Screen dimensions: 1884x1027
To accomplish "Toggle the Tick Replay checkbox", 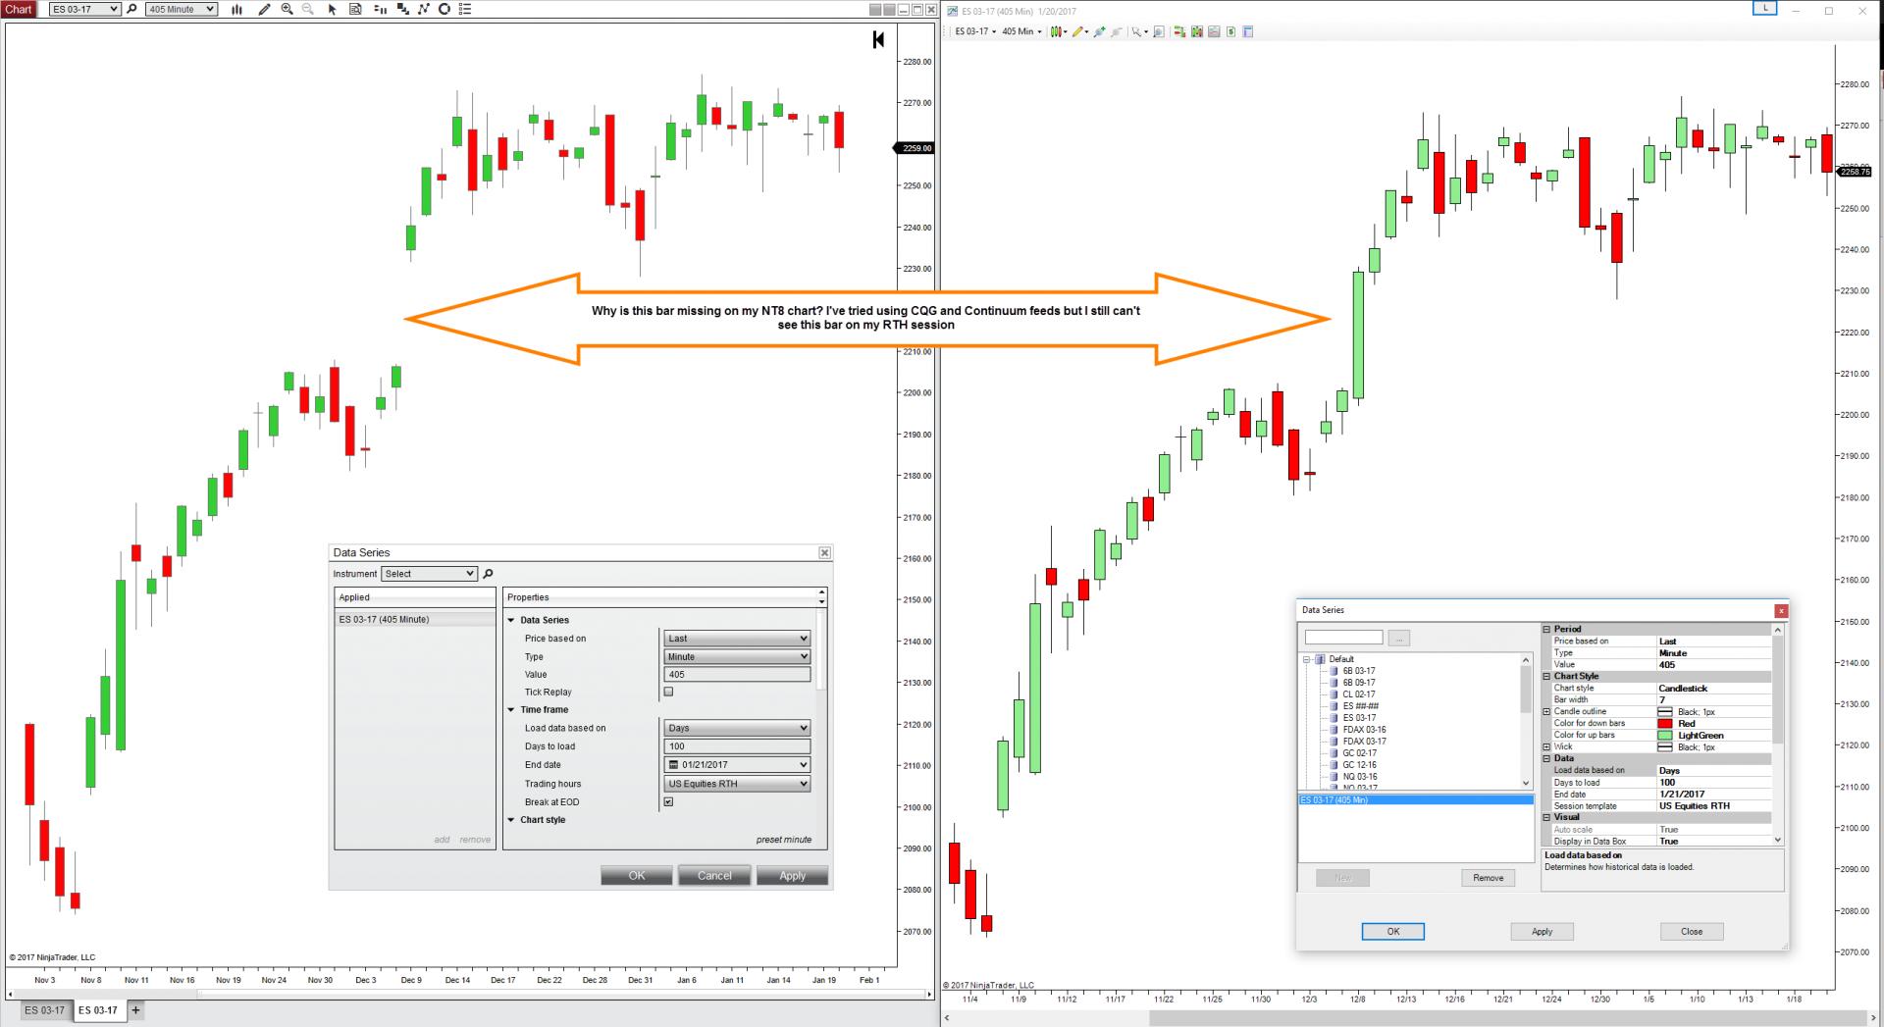I will 668,692.
